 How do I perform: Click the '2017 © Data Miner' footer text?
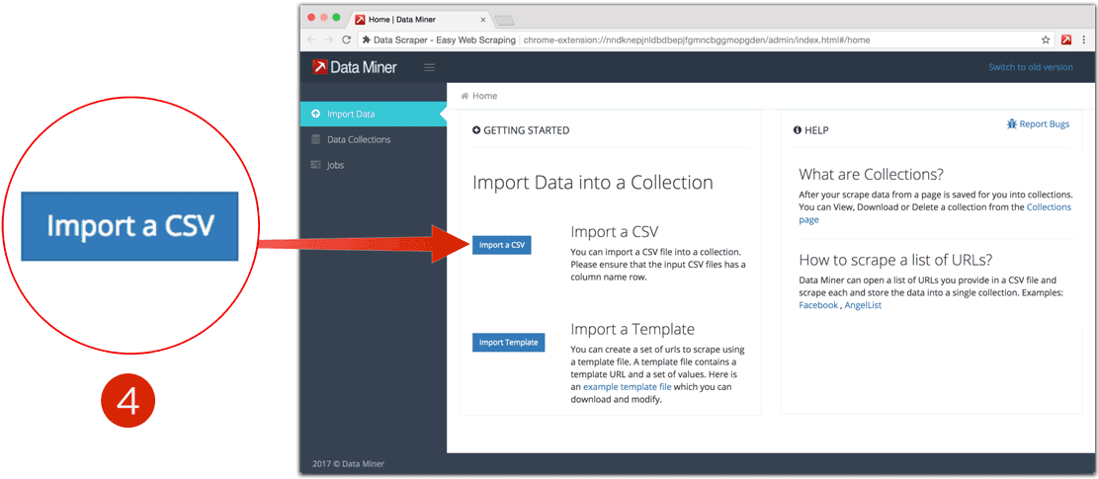pos(347,463)
